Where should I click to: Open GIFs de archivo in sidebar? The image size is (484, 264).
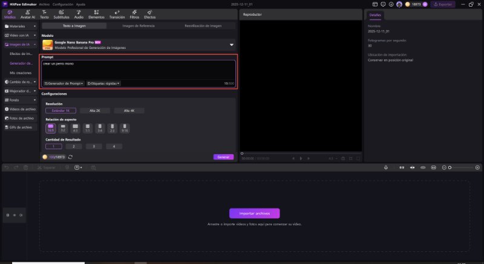[x=21, y=127]
